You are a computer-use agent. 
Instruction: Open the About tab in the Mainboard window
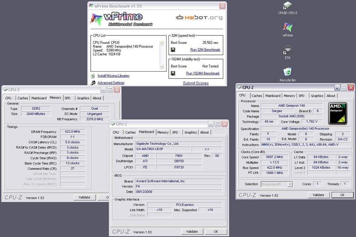tap(204, 132)
